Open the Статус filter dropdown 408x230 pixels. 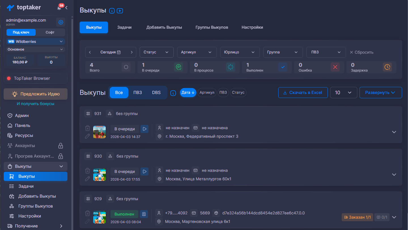tap(156, 52)
